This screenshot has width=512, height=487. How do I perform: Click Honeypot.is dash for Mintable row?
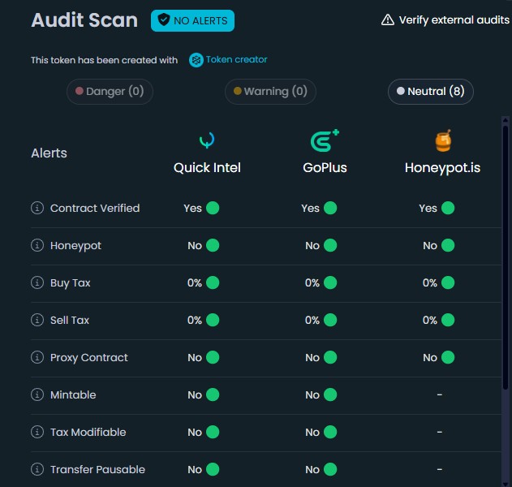(x=440, y=394)
